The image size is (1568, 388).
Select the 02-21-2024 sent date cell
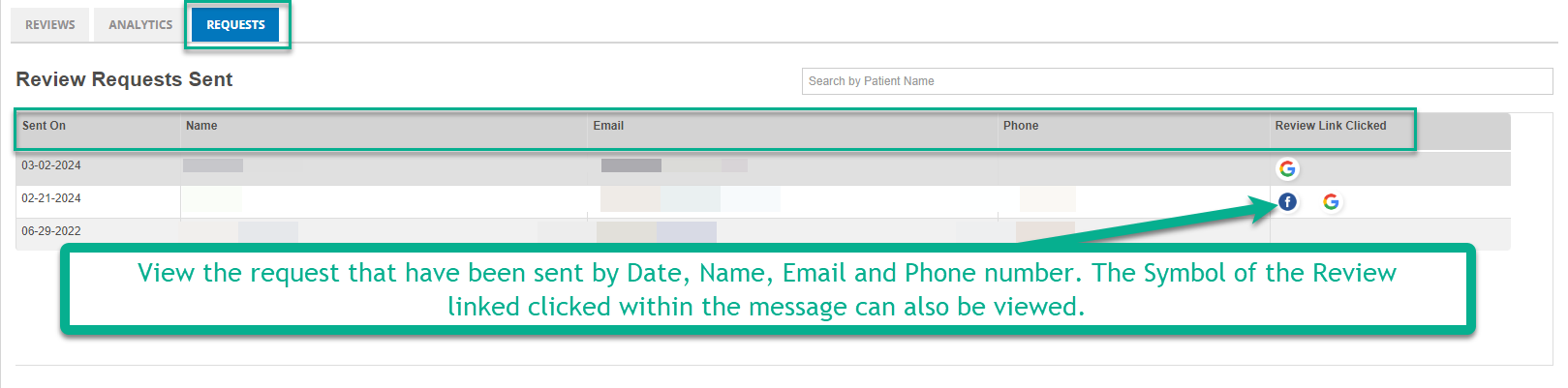pos(51,198)
